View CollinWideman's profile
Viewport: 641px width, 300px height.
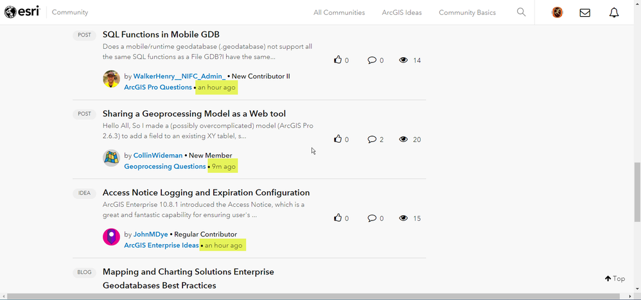(158, 155)
